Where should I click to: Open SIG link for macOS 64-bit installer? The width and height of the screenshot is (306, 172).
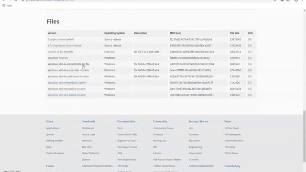point(250,52)
